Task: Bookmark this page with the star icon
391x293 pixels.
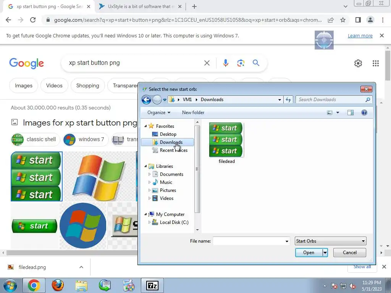Action: point(343,20)
